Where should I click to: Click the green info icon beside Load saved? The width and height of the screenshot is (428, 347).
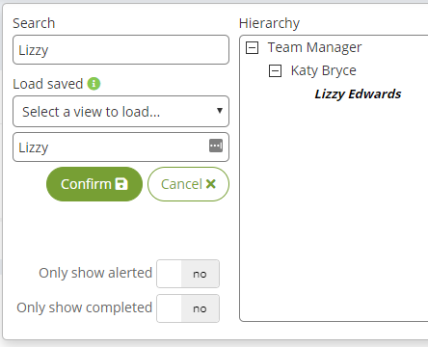[94, 84]
